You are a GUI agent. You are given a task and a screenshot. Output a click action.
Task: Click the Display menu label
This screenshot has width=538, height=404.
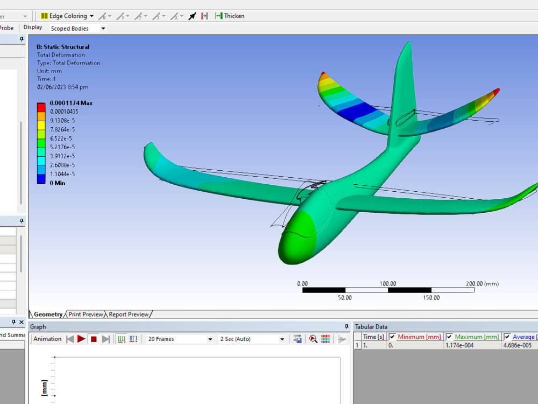click(x=32, y=26)
